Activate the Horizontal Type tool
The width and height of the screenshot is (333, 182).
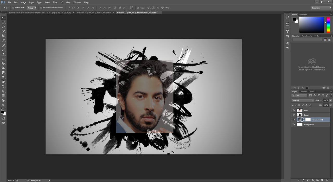point(3,86)
